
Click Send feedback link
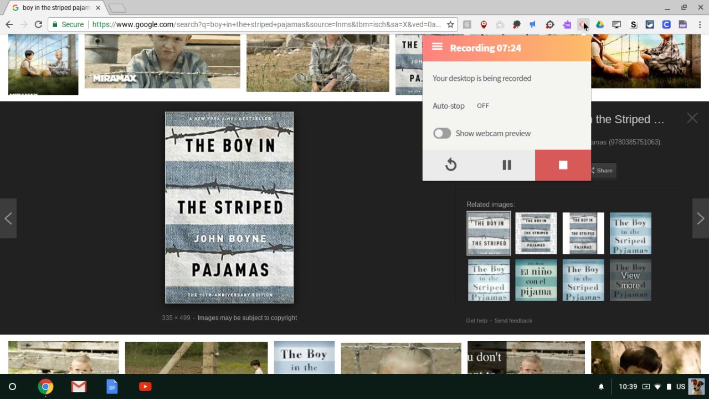pos(513,320)
